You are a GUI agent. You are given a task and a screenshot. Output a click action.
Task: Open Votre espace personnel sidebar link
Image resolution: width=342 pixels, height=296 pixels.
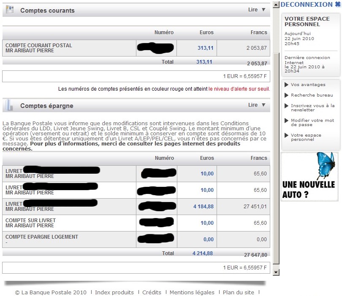click(x=306, y=137)
